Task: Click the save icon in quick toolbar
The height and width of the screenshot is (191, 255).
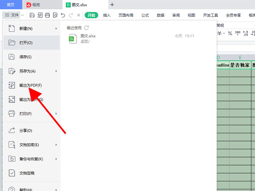Action: click(32, 15)
